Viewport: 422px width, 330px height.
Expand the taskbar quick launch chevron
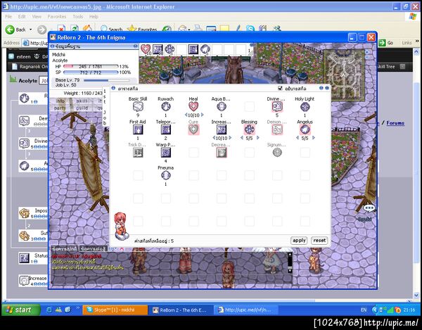point(78,307)
